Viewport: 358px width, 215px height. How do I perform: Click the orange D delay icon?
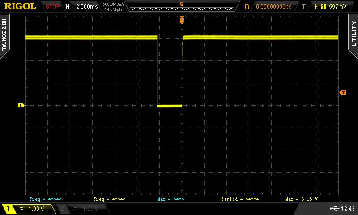pyautogui.click(x=247, y=7)
